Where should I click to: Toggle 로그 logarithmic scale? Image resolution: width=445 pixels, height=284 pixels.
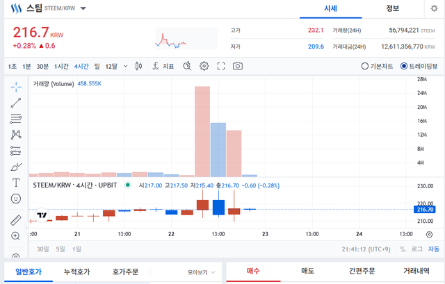(417, 249)
